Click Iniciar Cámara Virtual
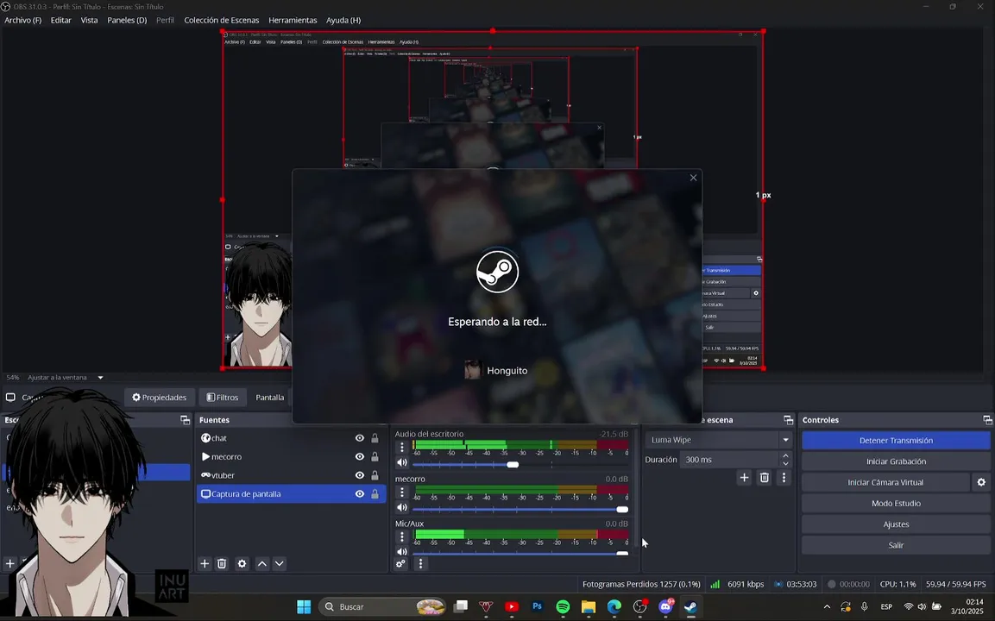This screenshot has height=621, width=995. [886, 482]
